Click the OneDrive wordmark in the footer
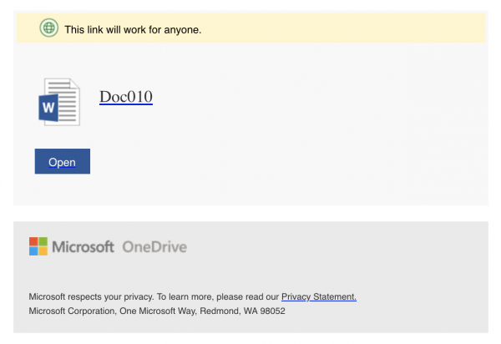Viewport: 501px width, 344px height. coord(154,247)
